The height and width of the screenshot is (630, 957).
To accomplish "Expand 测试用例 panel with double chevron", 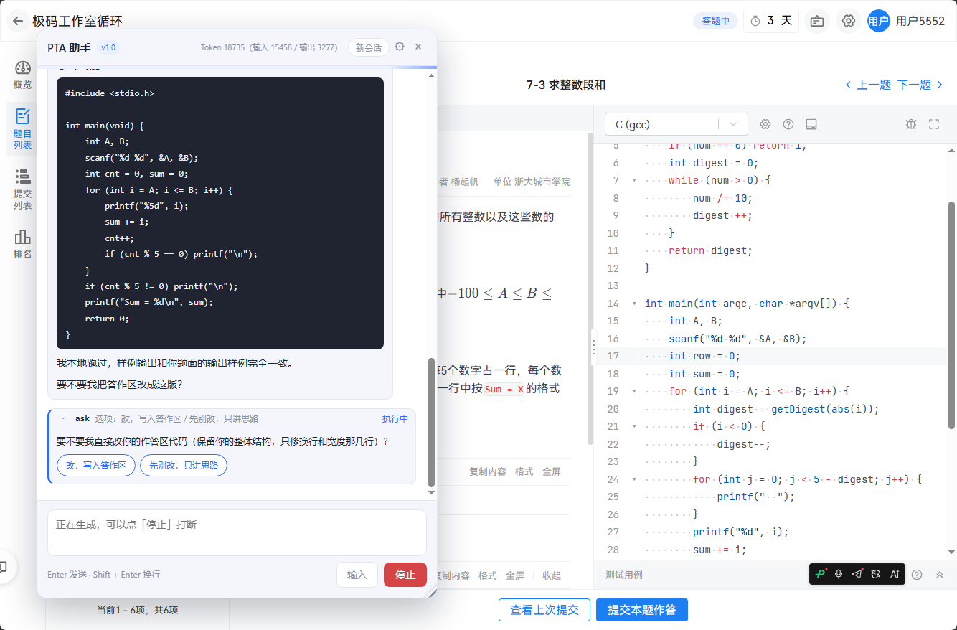I will (x=939, y=574).
